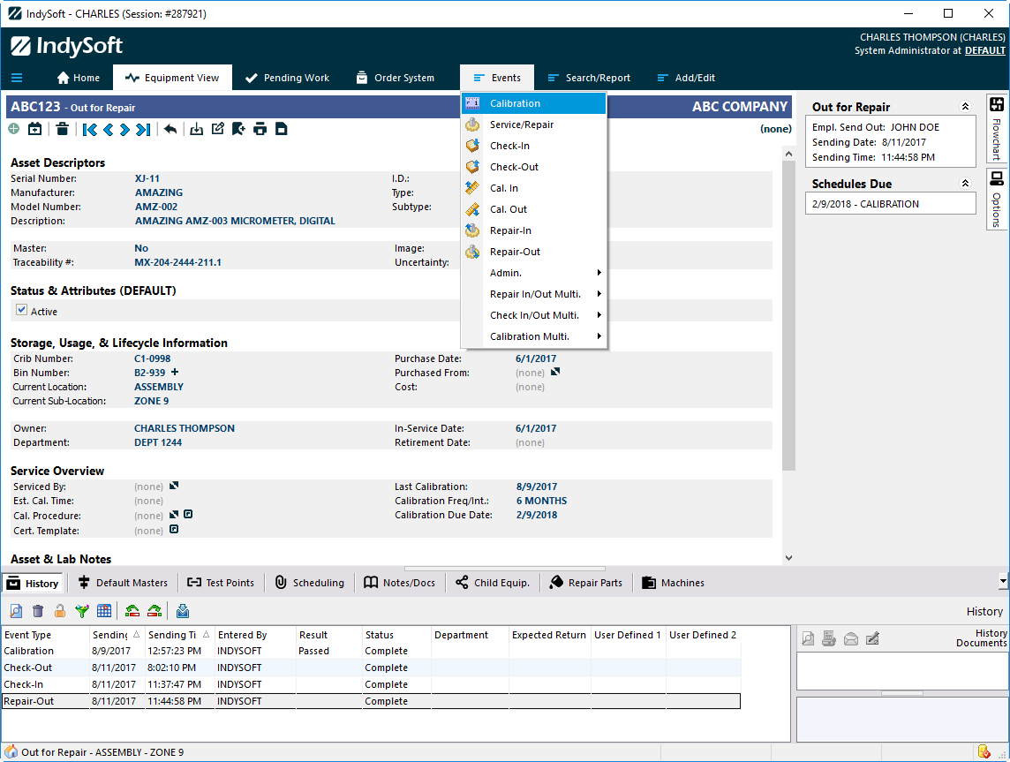Screen dimensions: 1010x762
Task: Uncheck the Active checkbox
Action: click(22, 311)
